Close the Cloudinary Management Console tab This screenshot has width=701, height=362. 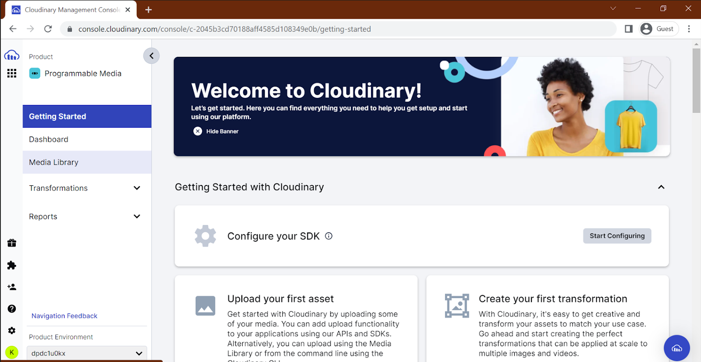pyautogui.click(x=128, y=10)
